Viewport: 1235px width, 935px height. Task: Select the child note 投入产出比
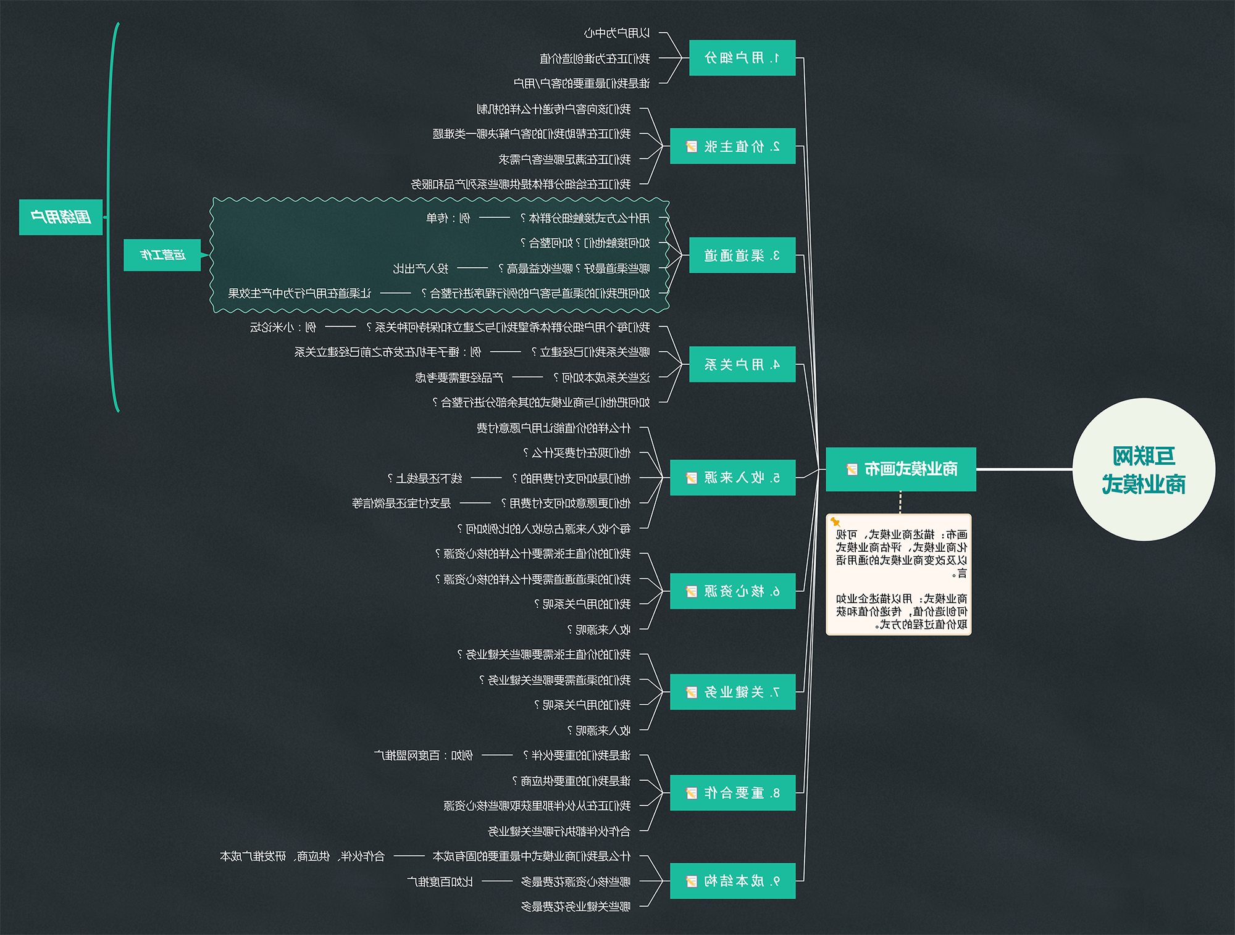pyautogui.click(x=421, y=268)
